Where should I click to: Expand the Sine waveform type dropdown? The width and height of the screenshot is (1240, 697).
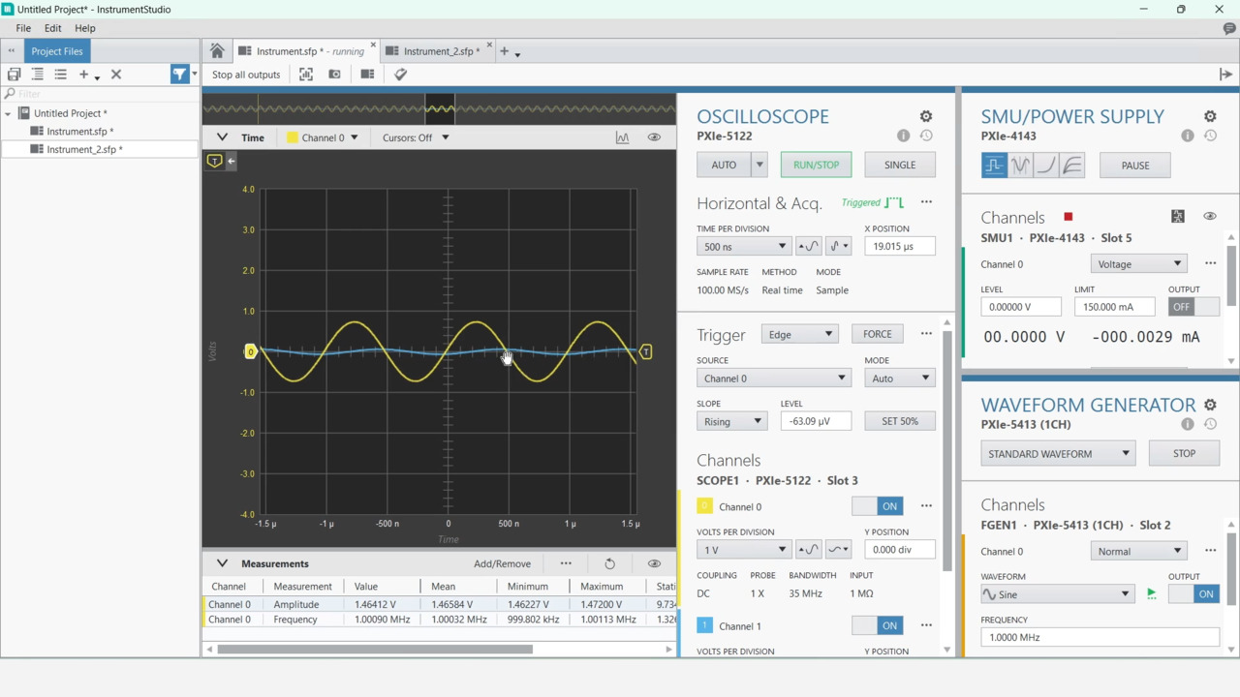click(1057, 594)
